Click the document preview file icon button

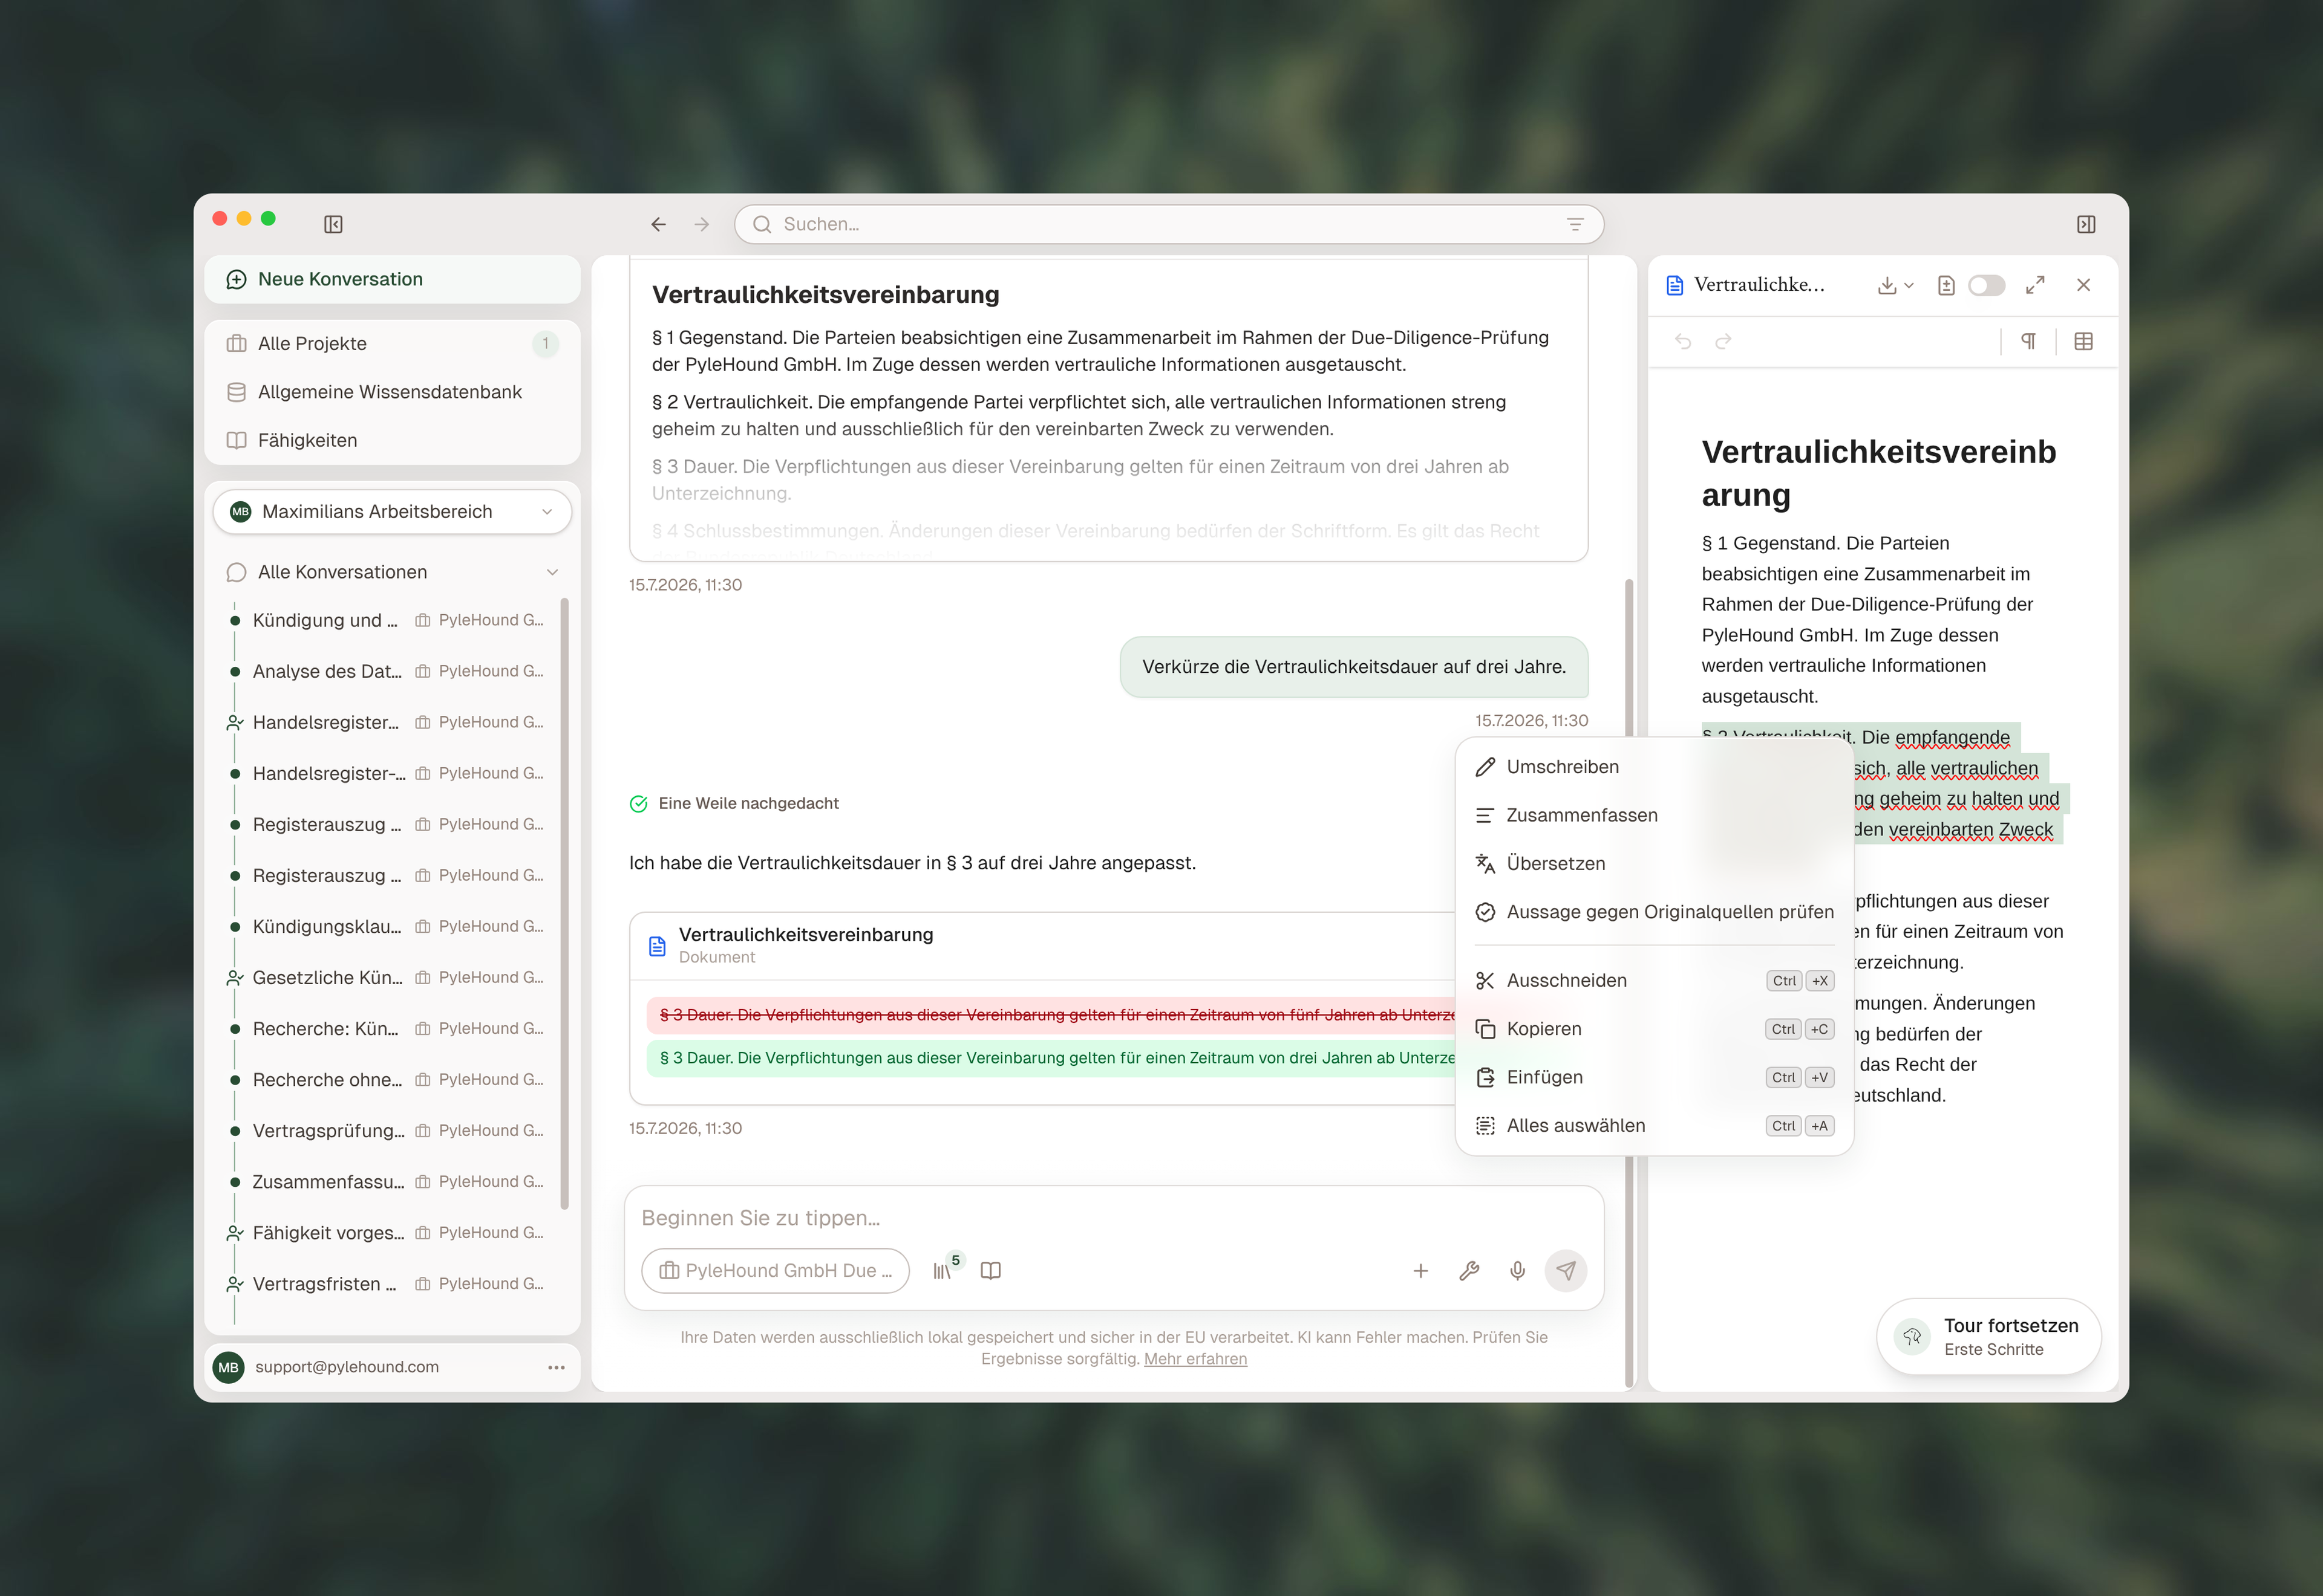[x=1945, y=285]
